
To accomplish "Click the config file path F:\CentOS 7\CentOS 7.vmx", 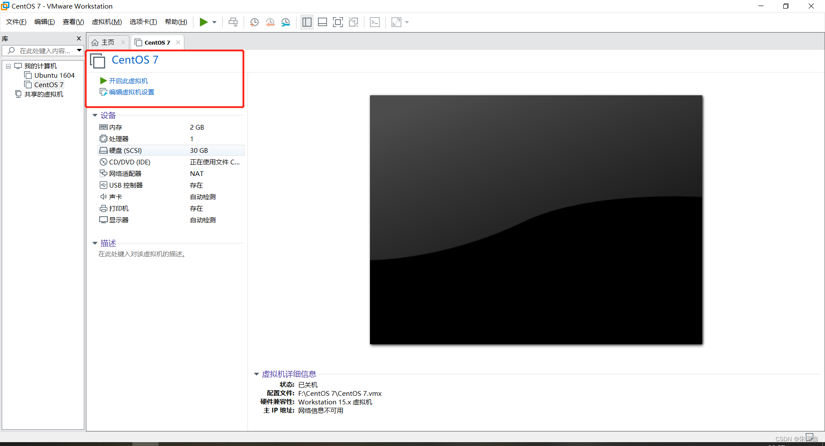I will click(x=340, y=393).
